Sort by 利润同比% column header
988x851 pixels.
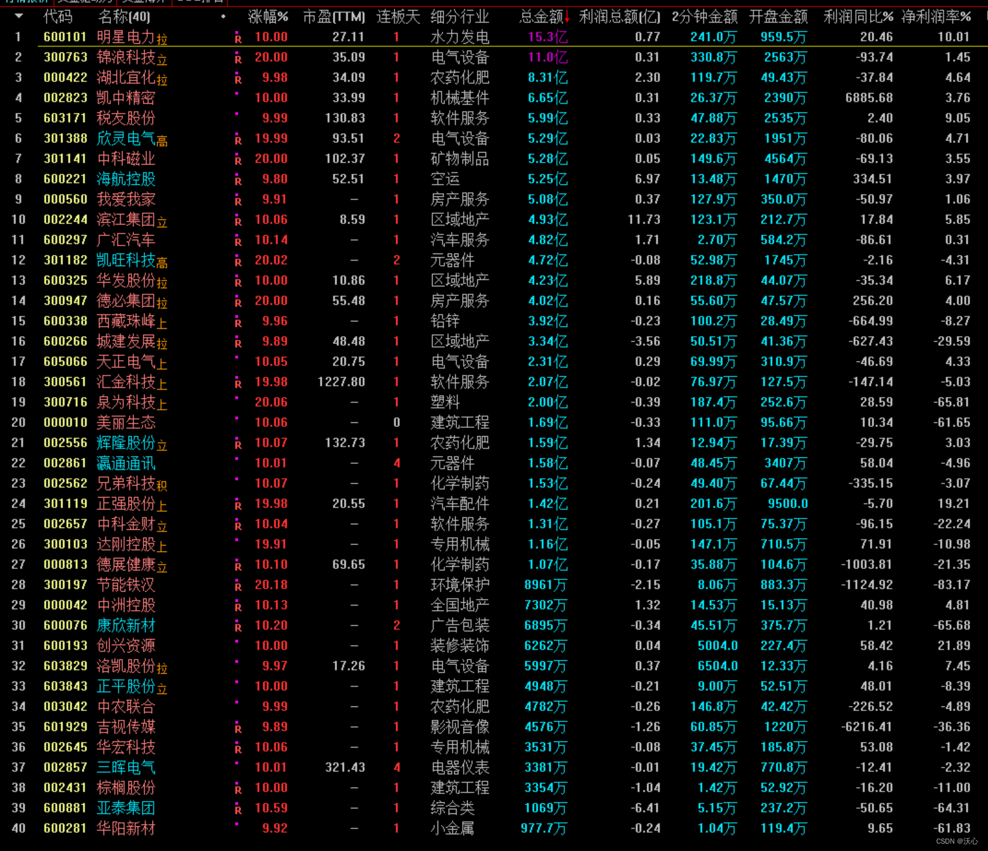(858, 17)
